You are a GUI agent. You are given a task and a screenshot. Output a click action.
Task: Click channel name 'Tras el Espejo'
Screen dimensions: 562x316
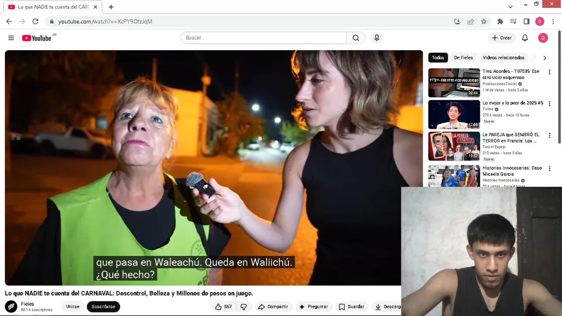494,147
